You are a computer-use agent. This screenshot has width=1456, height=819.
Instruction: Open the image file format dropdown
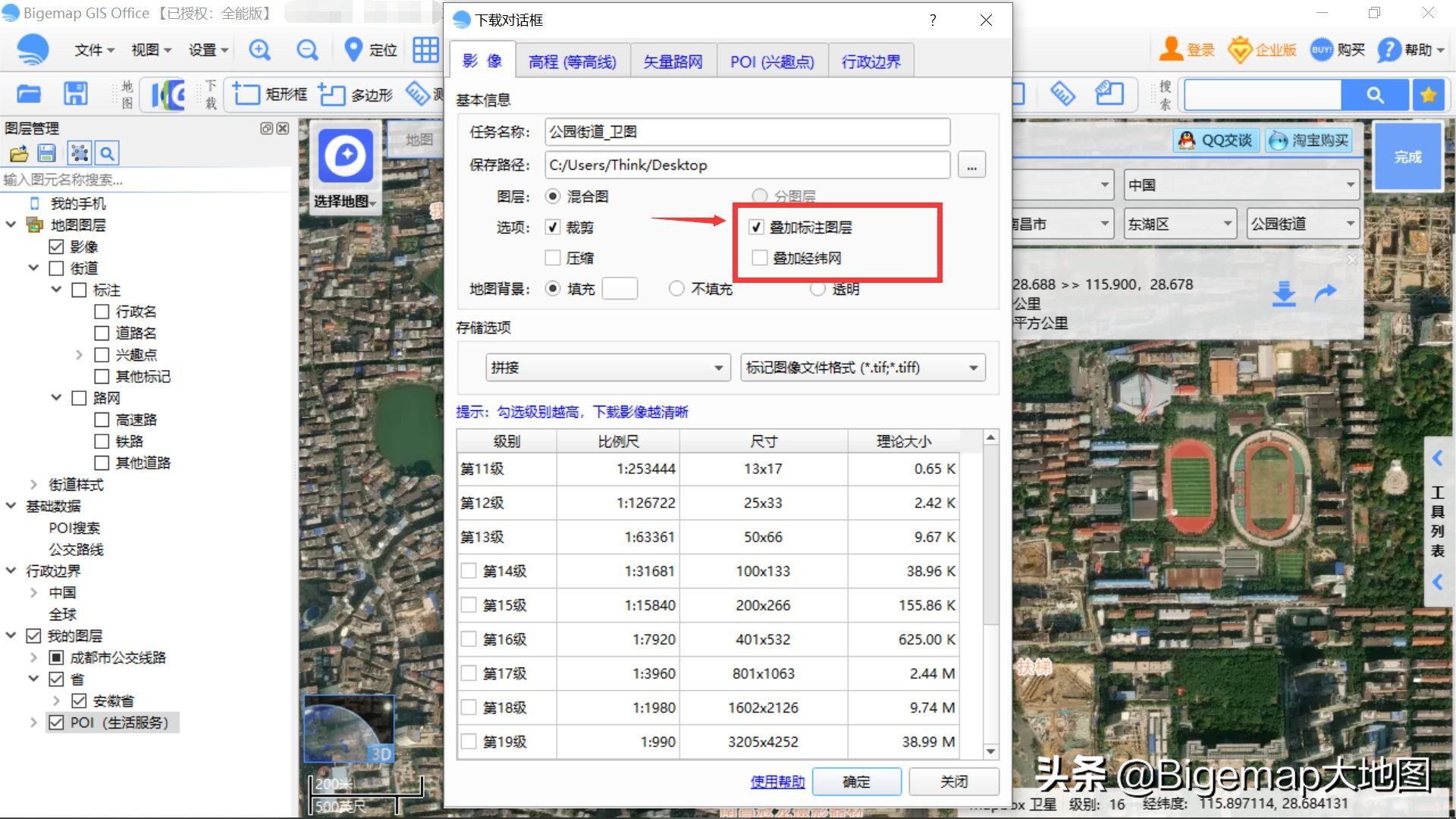click(x=974, y=367)
